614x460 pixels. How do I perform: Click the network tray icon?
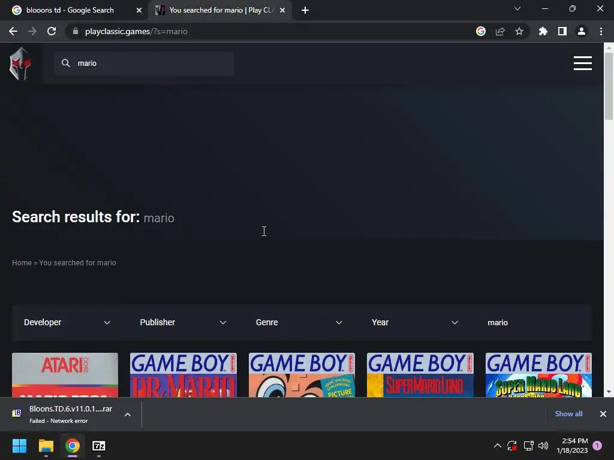[x=528, y=446]
